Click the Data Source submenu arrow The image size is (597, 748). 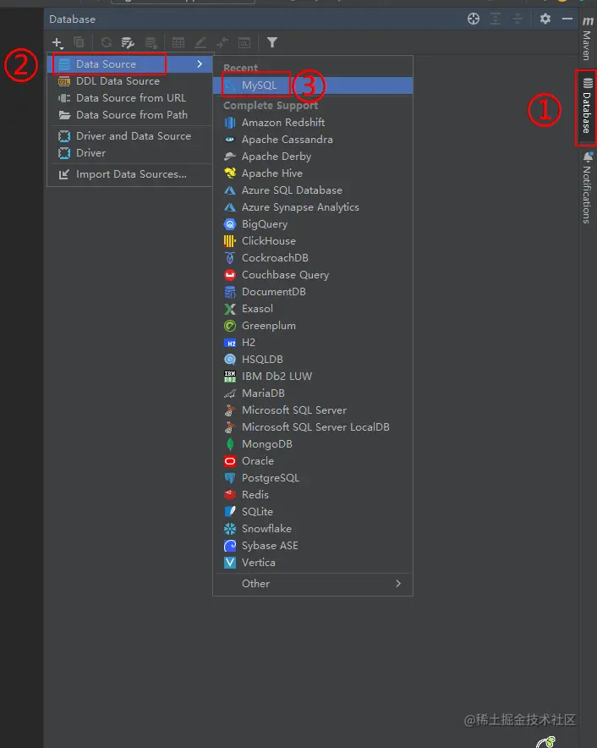click(200, 64)
